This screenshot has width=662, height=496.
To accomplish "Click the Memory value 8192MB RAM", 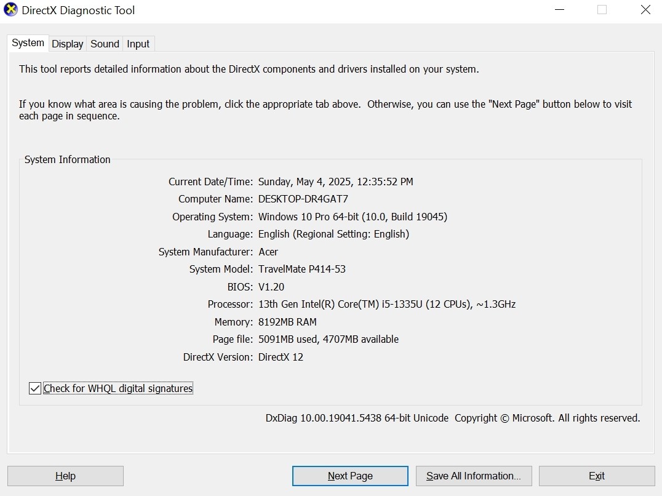I will click(287, 322).
